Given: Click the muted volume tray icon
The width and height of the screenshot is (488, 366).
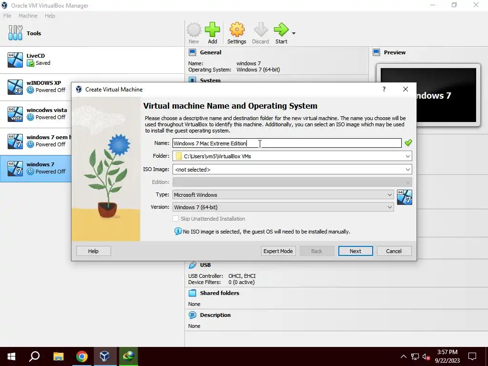Looking at the screenshot, I should click(427, 356).
